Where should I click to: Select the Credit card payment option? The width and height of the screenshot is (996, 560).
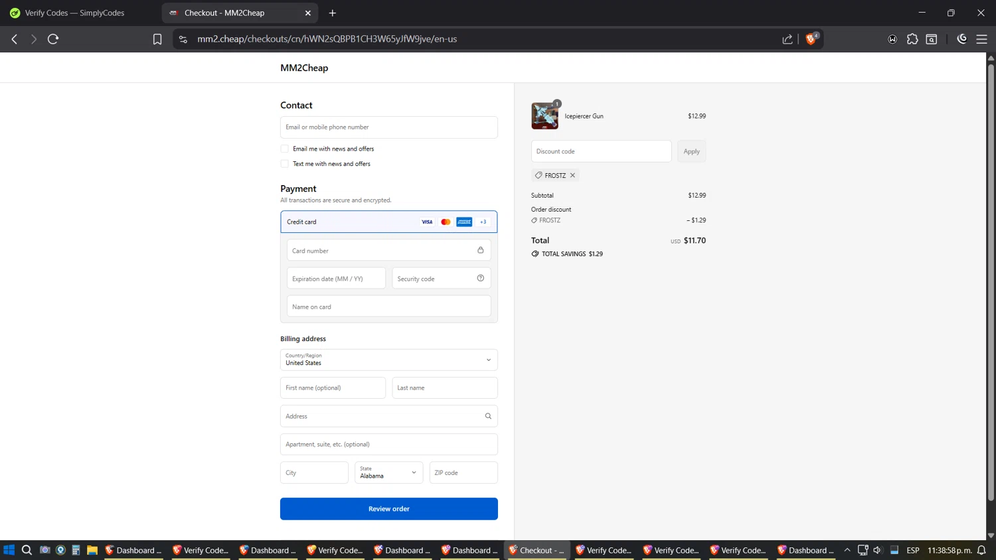pyautogui.click(x=389, y=222)
